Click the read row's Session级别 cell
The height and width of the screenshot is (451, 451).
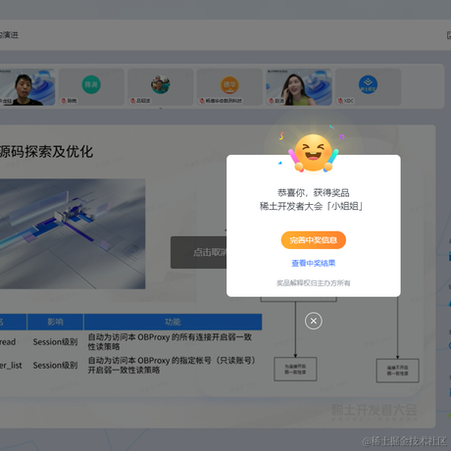[x=55, y=342]
